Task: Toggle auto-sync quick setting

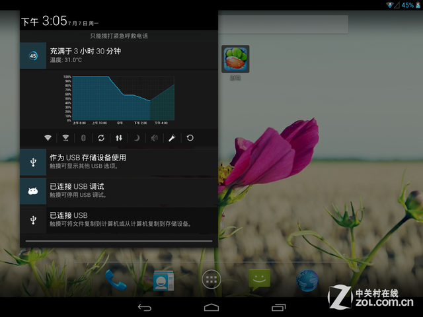Action: pyautogui.click(x=101, y=137)
